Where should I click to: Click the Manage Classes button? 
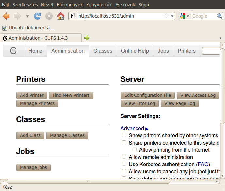[67, 135]
